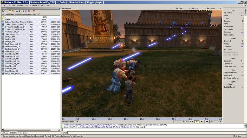Select the StoneTilesSA_CM file row
247x138 pixels.
31,71
